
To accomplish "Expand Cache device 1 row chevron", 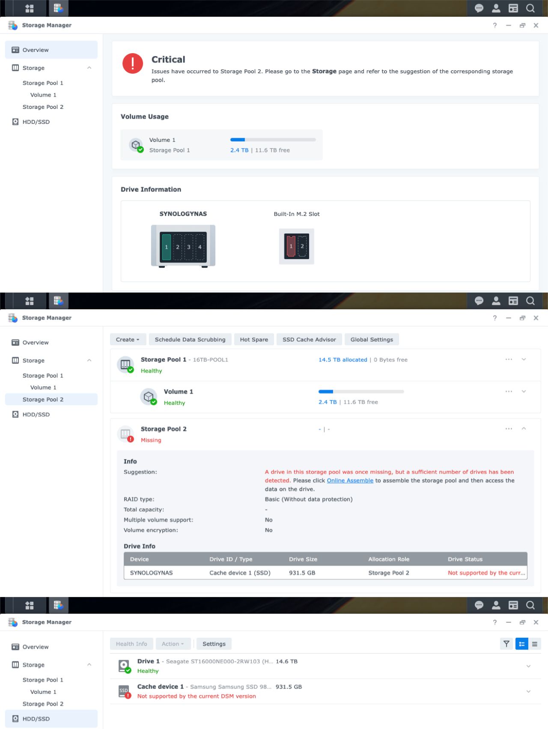I will point(528,691).
